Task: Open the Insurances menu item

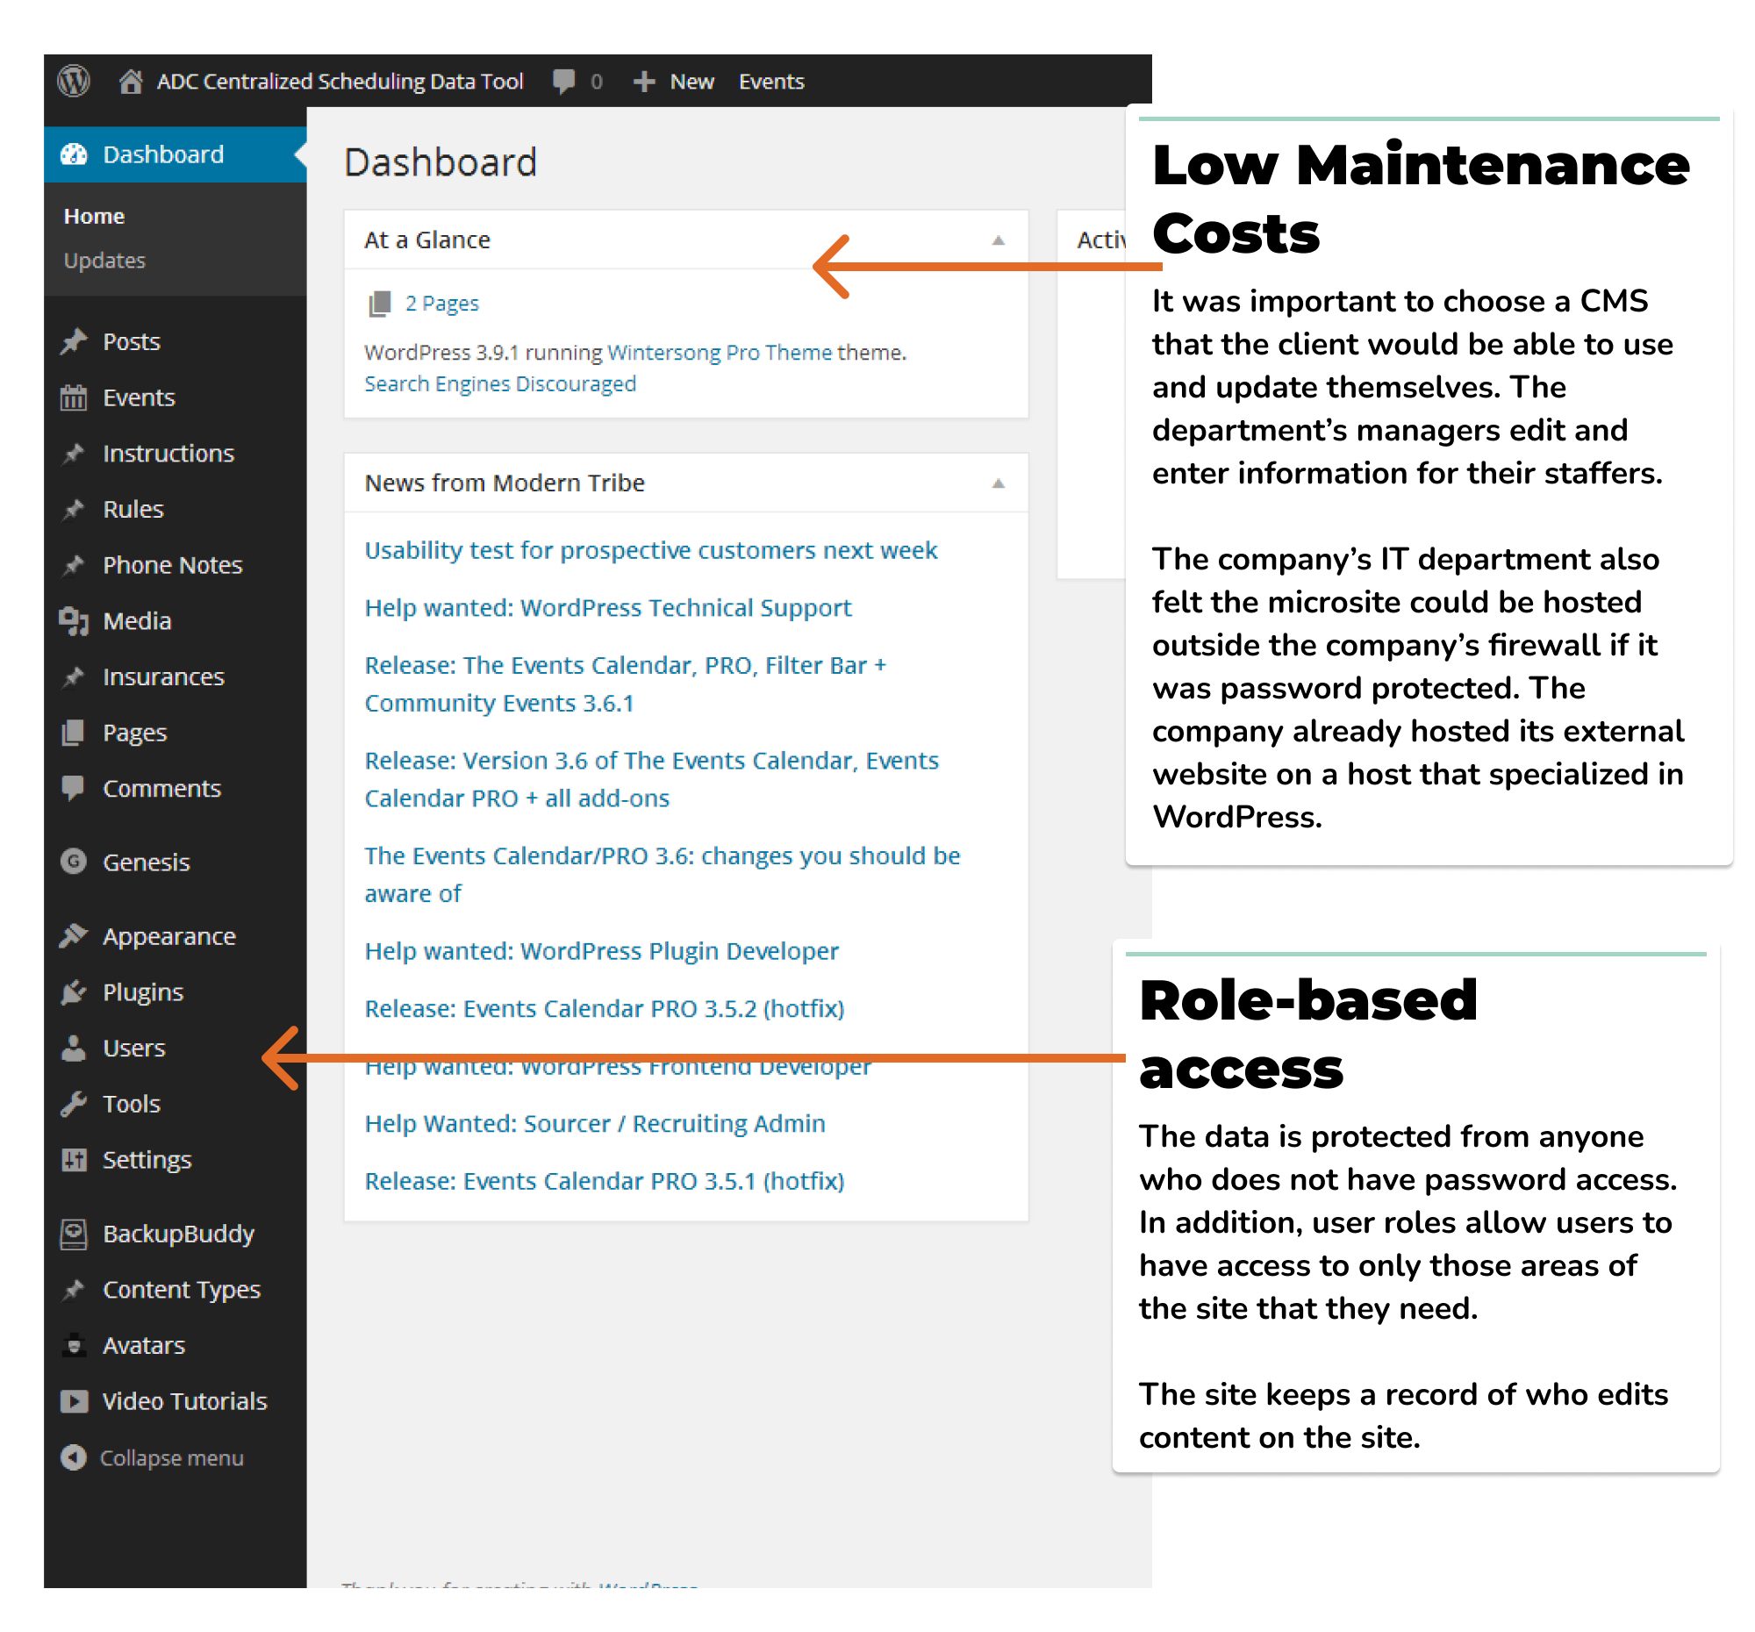Action: point(164,678)
